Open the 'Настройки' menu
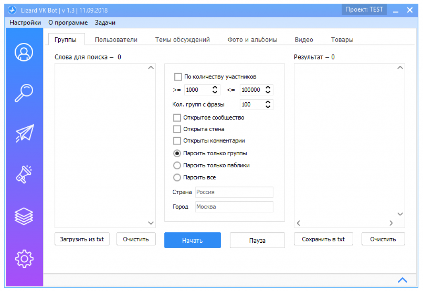This screenshot has width=423, height=291. (x=25, y=23)
